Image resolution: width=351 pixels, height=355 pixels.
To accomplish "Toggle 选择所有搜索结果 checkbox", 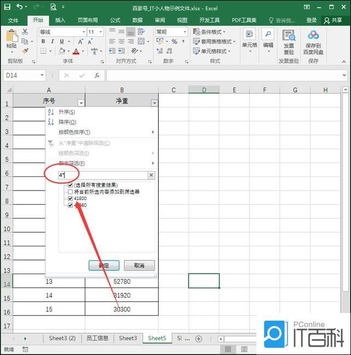I will [x=70, y=185].
